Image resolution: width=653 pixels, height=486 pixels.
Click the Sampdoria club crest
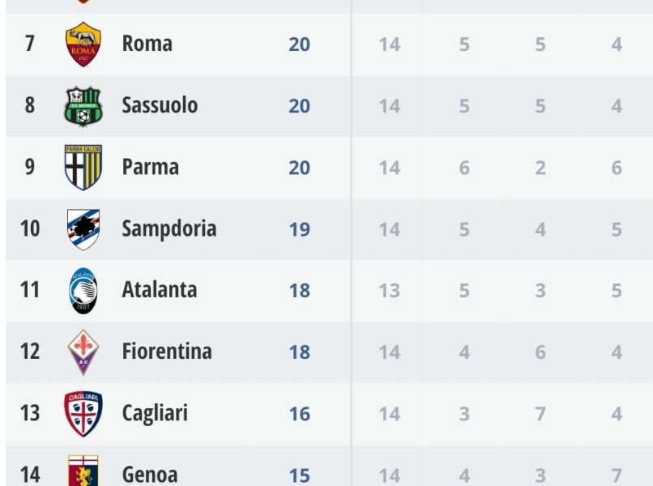click(x=83, y=229)
